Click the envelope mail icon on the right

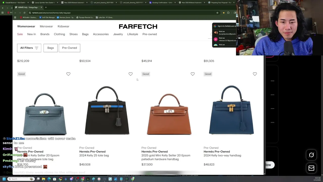(x=311, y=168)
